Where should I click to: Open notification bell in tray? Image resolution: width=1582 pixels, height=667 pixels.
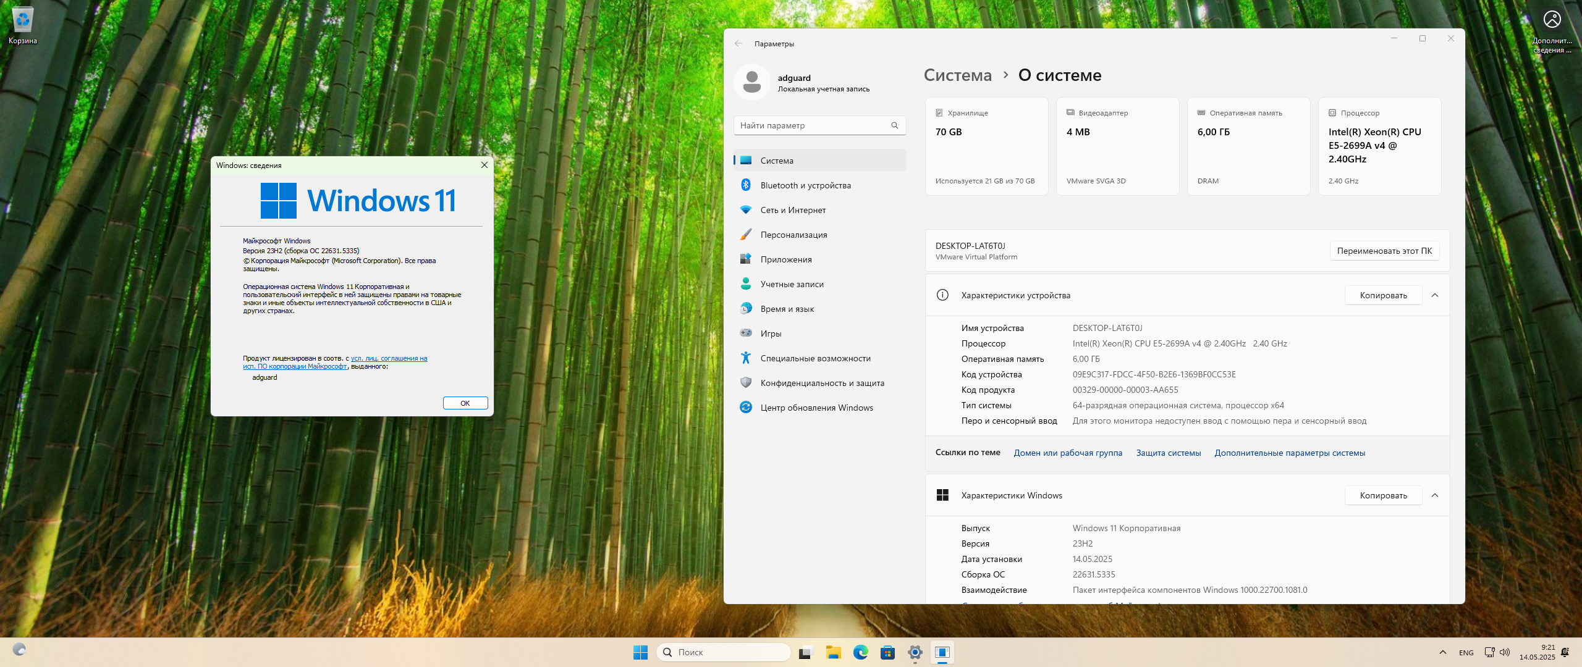coord(1565,652)
